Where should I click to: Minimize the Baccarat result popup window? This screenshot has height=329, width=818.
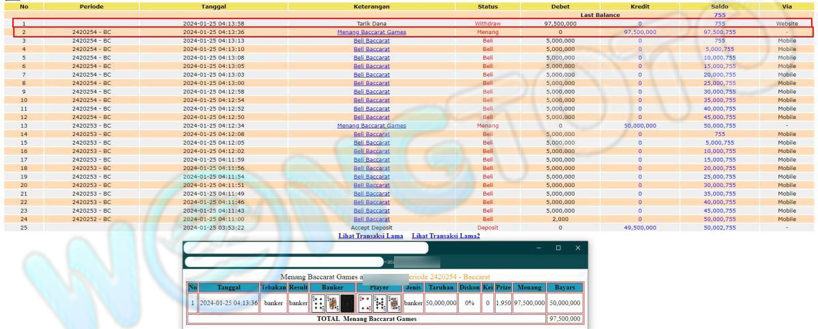click(x=539, y=248)
